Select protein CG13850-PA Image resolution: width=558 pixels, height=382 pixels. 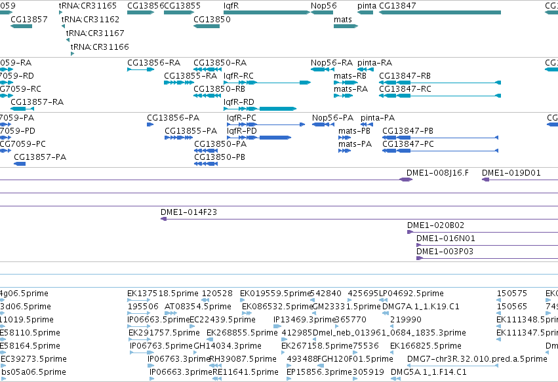[x=206, y=151]
